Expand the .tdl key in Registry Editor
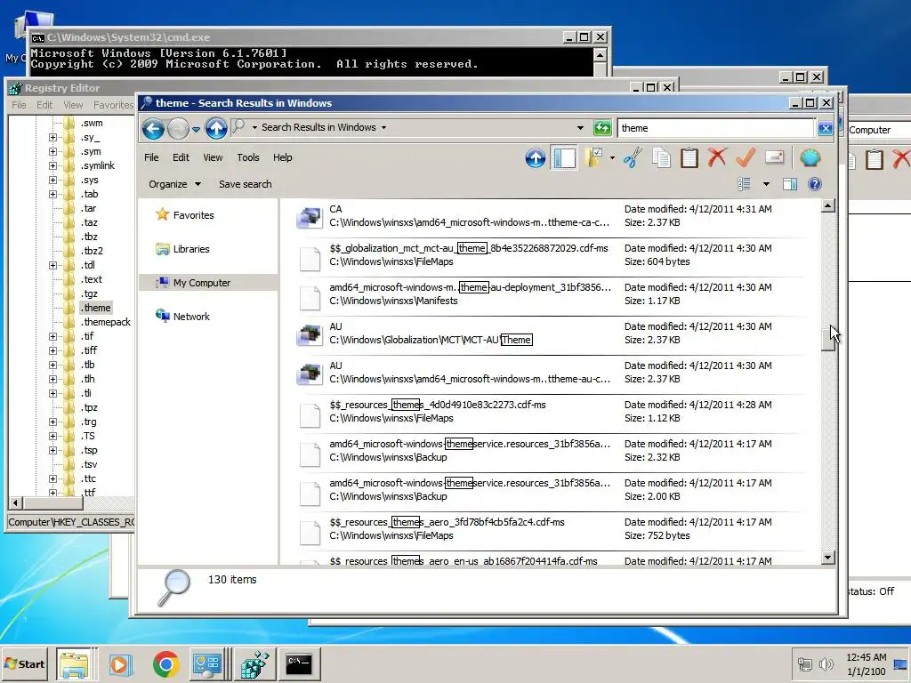This screenshot has width=911, height=683. (52, 265)
